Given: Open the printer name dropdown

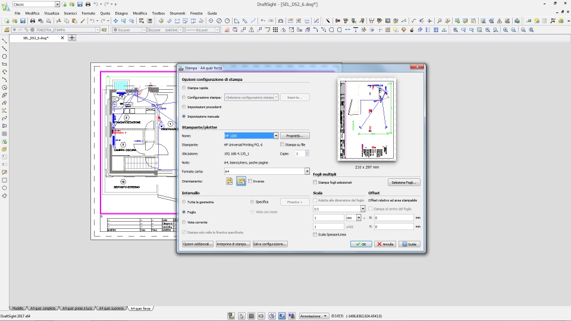Looking at the screenshot, I should 276,136.
